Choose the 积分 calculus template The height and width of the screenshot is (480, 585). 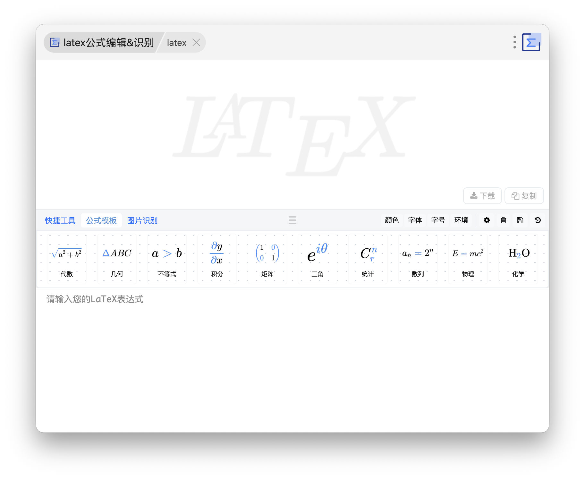[217, 259]
